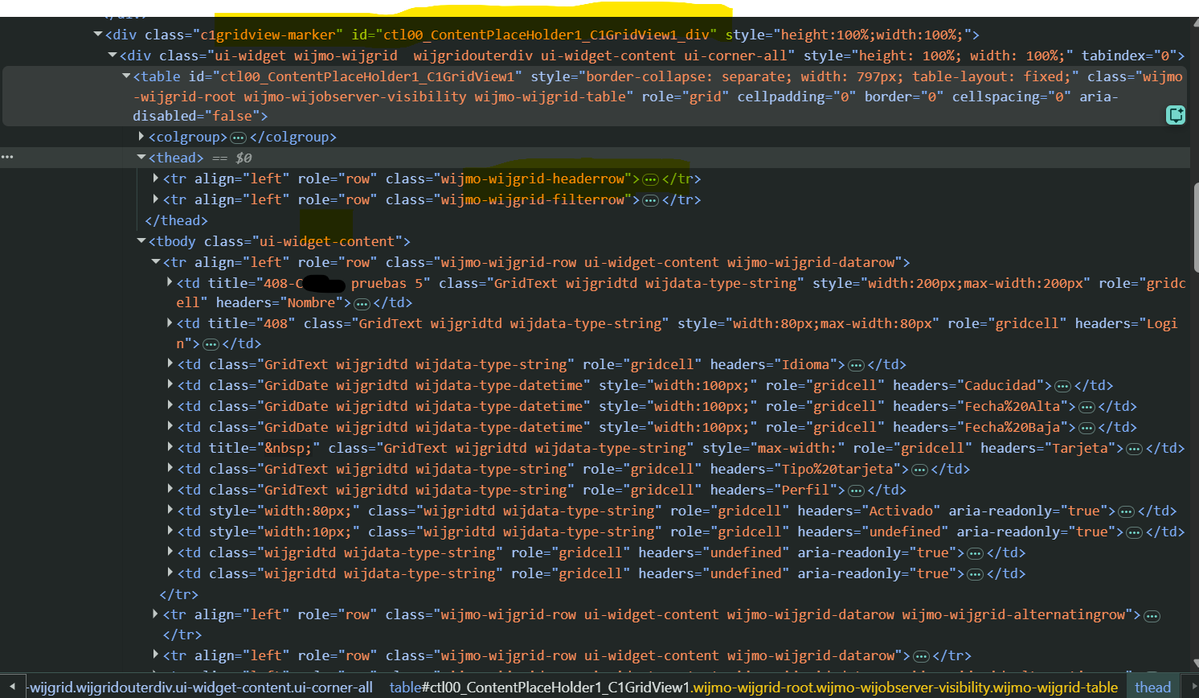1199x698 pixels.
Task: Click the == $0 marker beside thead
Action: pos(232,158)
